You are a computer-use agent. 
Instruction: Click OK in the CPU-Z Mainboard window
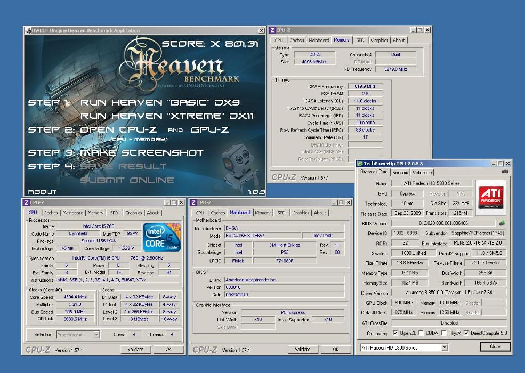[335, 349]
